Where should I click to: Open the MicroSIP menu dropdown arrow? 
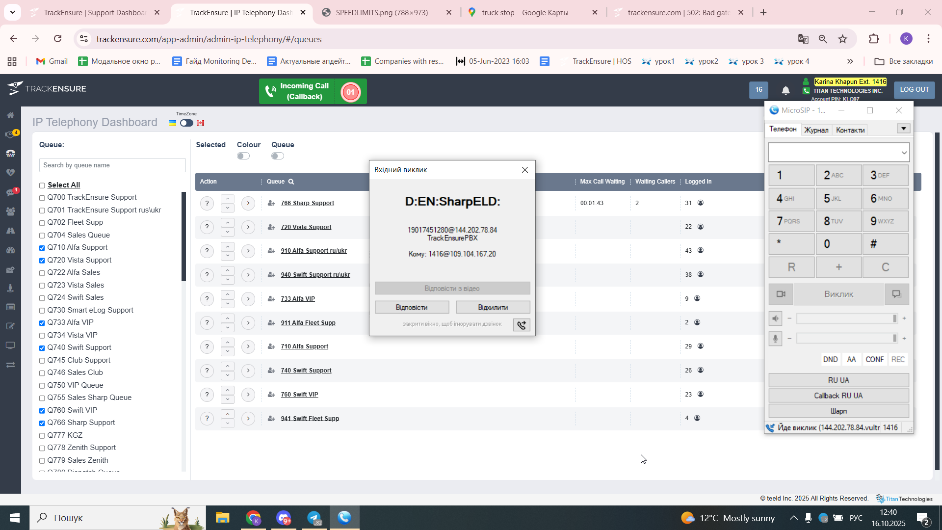click(x=903, y=129)
